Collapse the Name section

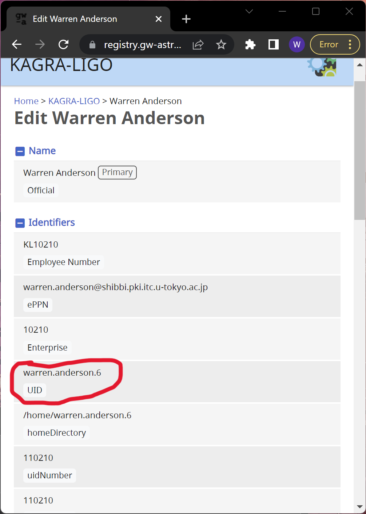coord(20,151)
